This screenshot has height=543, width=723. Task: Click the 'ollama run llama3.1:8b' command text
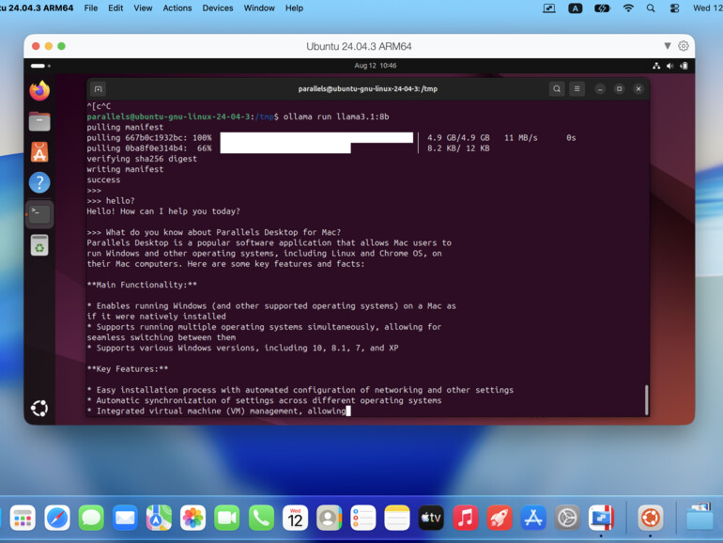pos(336,116)
